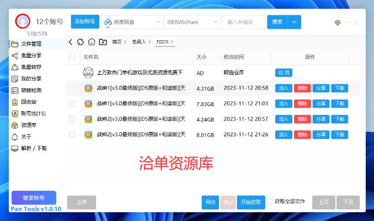
Task: Click 下载 on 8.01GB row
Action: (340, 135)
